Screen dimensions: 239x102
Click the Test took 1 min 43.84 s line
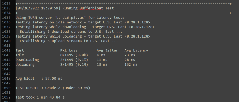coord(40,97)
